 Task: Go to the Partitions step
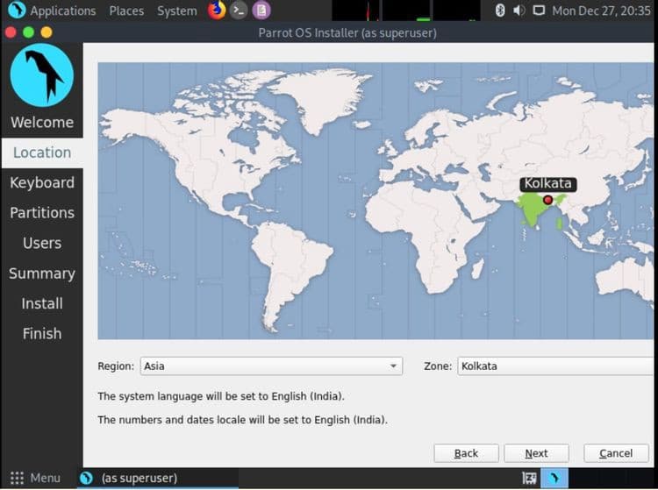42,213
